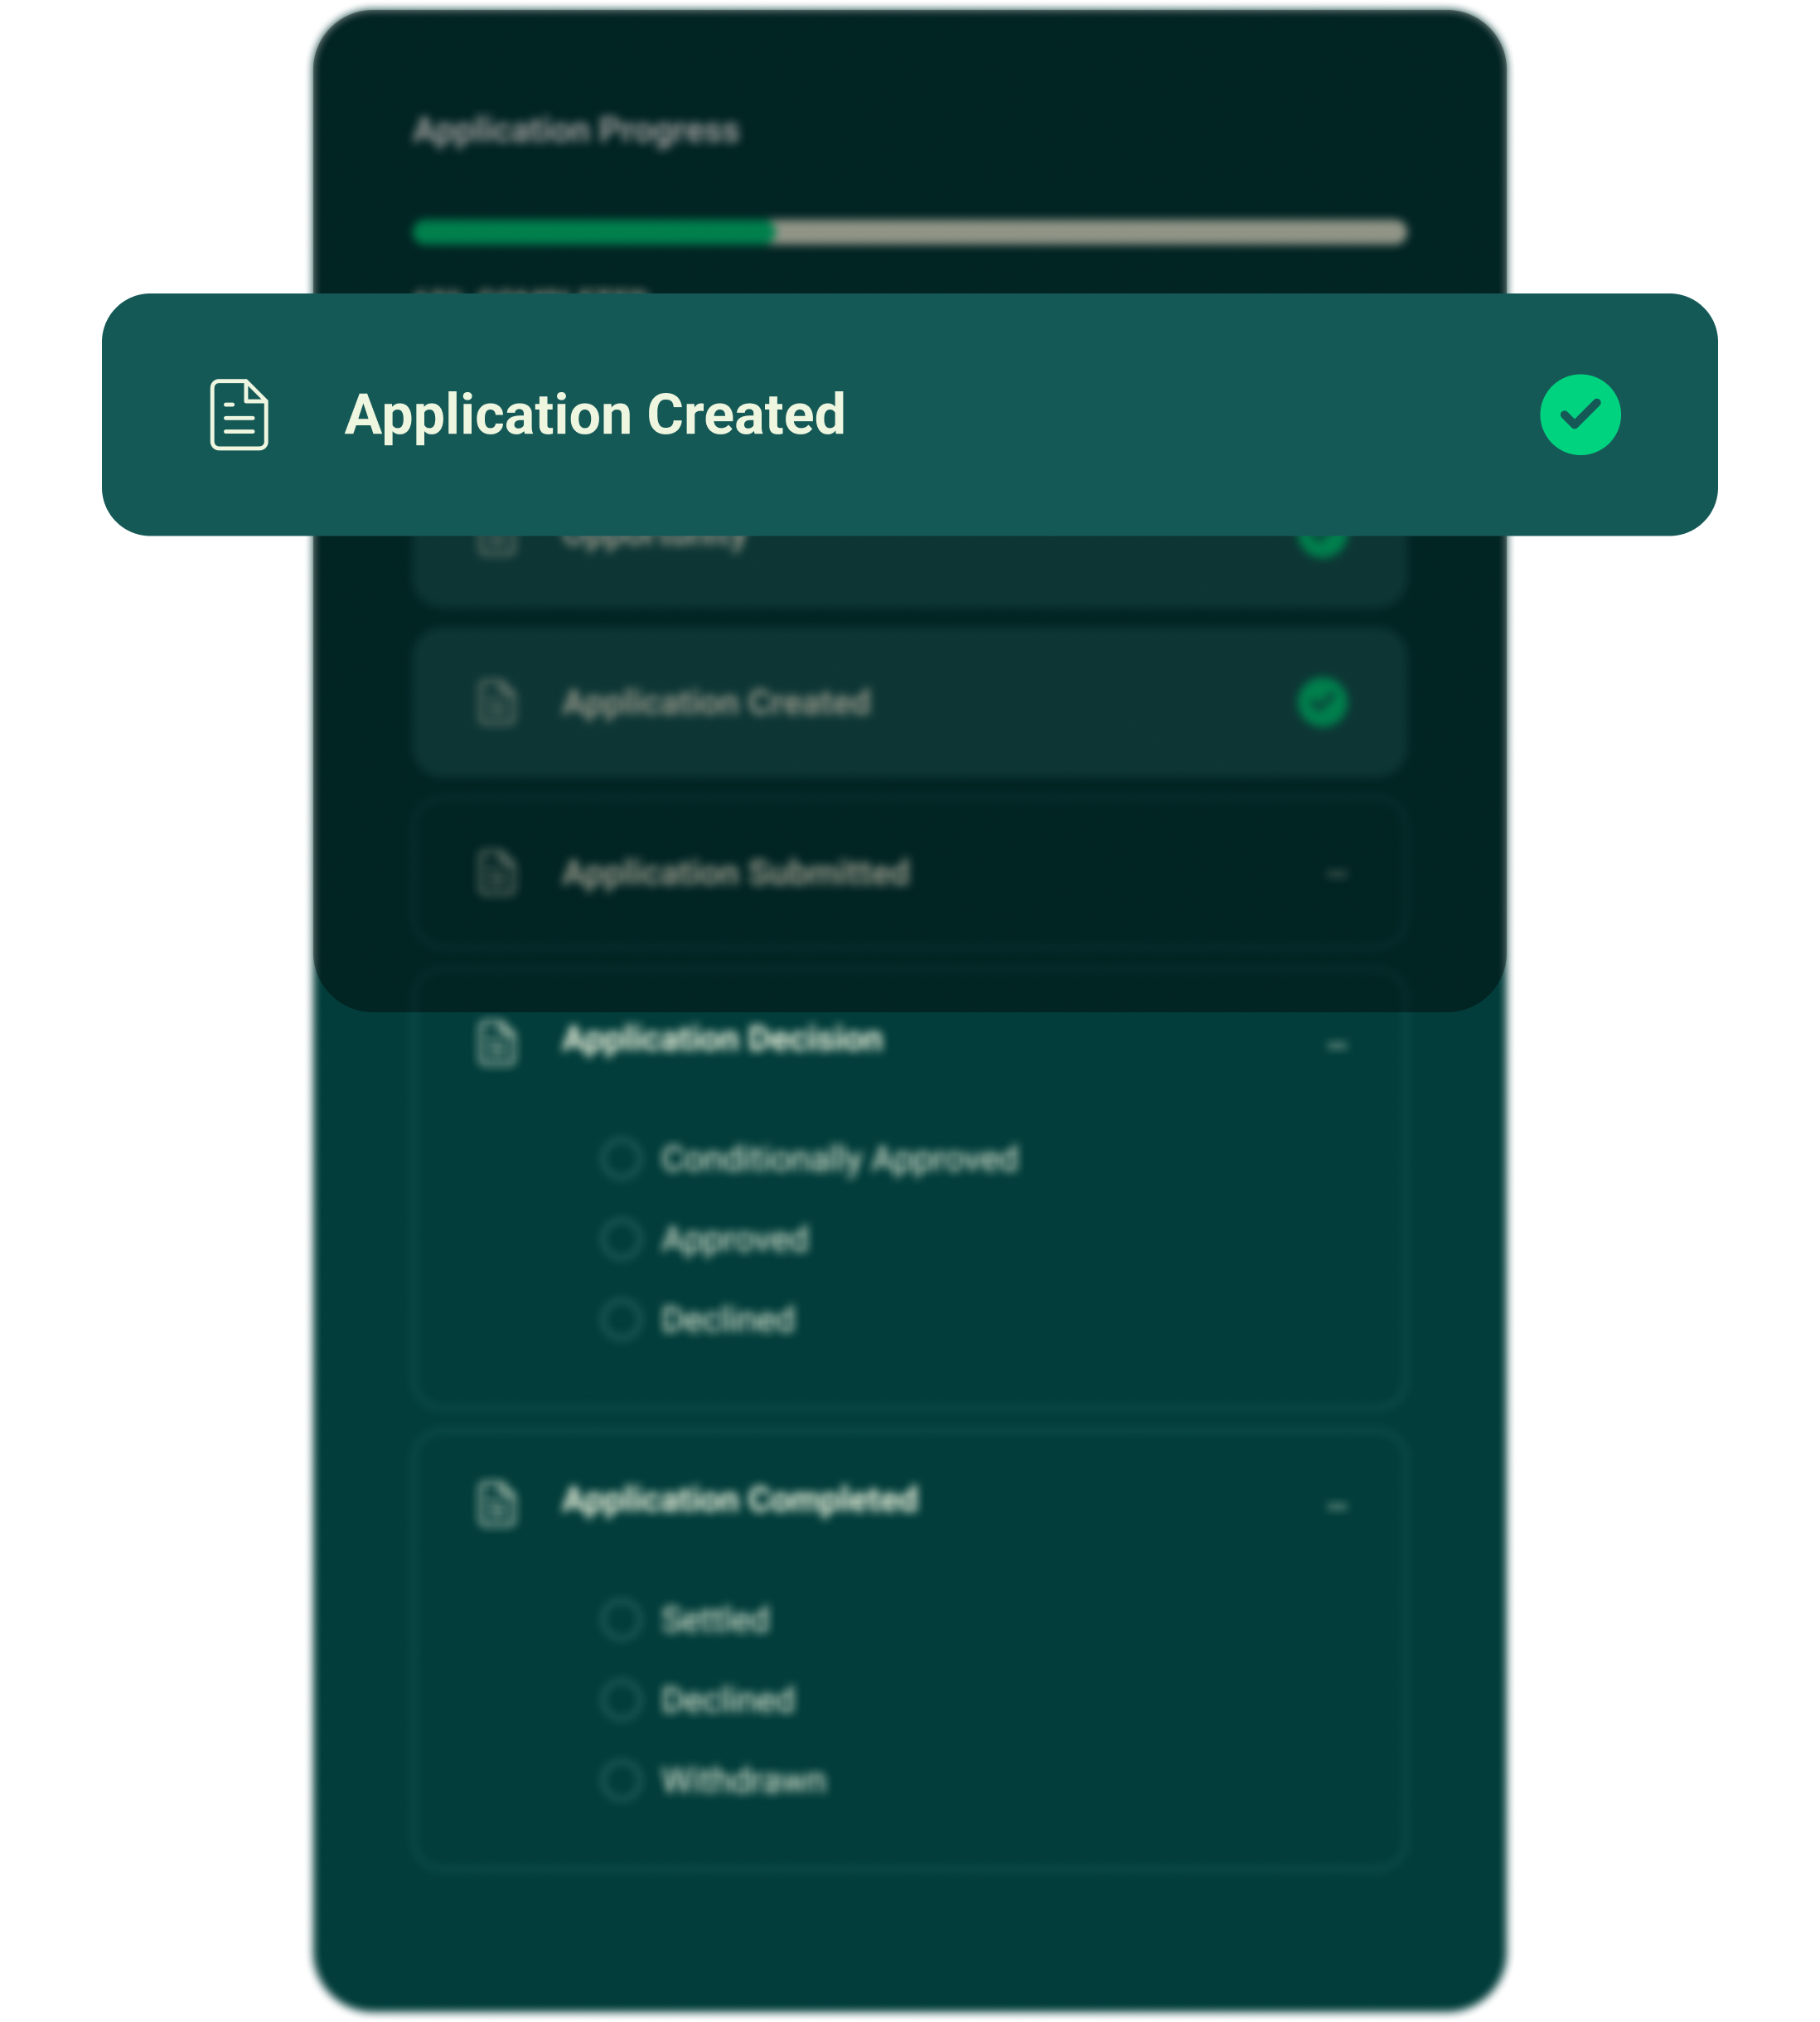This screenshot has width=1820, height=2022.
Task: Click the document icon next to Application Submitted
Action: coord(496,874)
